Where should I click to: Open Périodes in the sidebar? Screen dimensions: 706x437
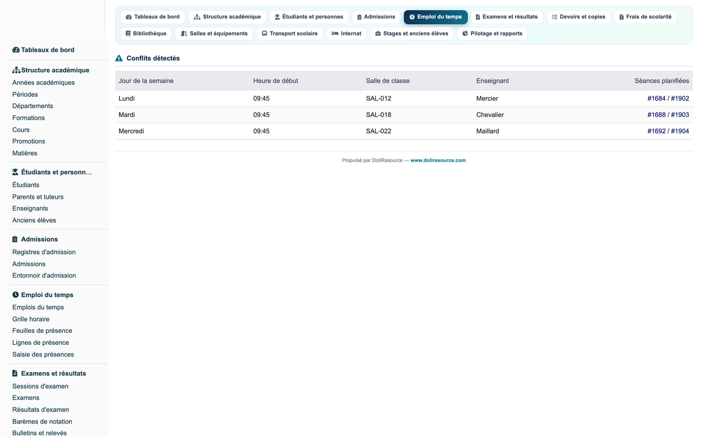[x=25, y=94]
